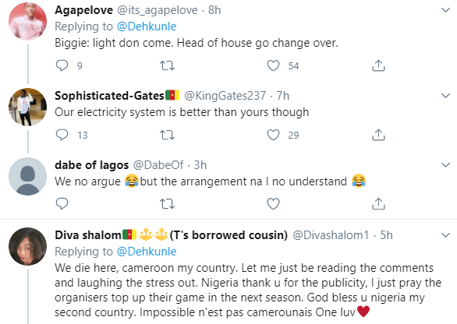Like Agapelove's tweet with 54 likes
457x324 pixels.
(x=273, y=65)
